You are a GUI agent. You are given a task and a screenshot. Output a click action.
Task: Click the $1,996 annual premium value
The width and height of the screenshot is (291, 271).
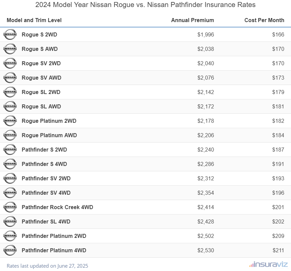205,34
